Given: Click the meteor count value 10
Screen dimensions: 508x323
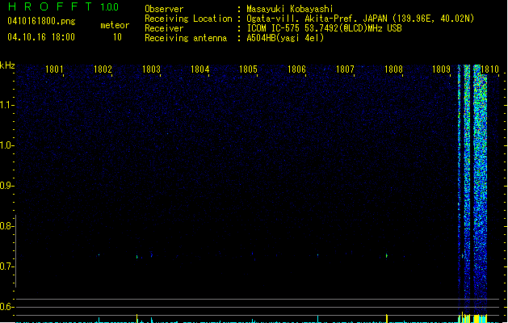Looking at the screenshot, I should coord(117,37).
